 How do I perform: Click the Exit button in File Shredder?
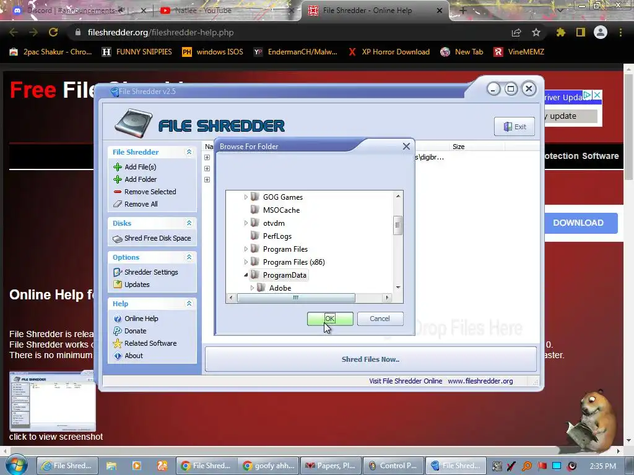click(515, 127)
